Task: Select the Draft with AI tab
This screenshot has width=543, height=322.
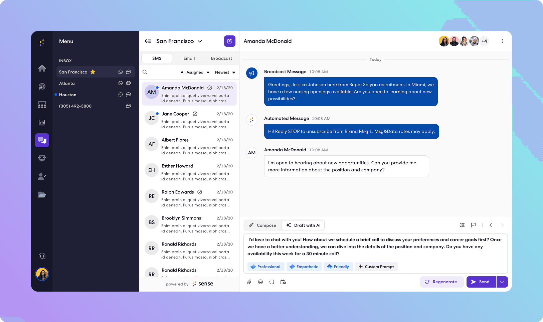Action: pos(303,225)
